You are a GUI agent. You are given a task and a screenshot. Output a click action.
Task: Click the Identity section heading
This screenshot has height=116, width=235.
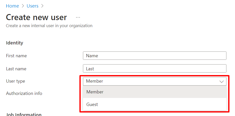(x=14, y=43)
